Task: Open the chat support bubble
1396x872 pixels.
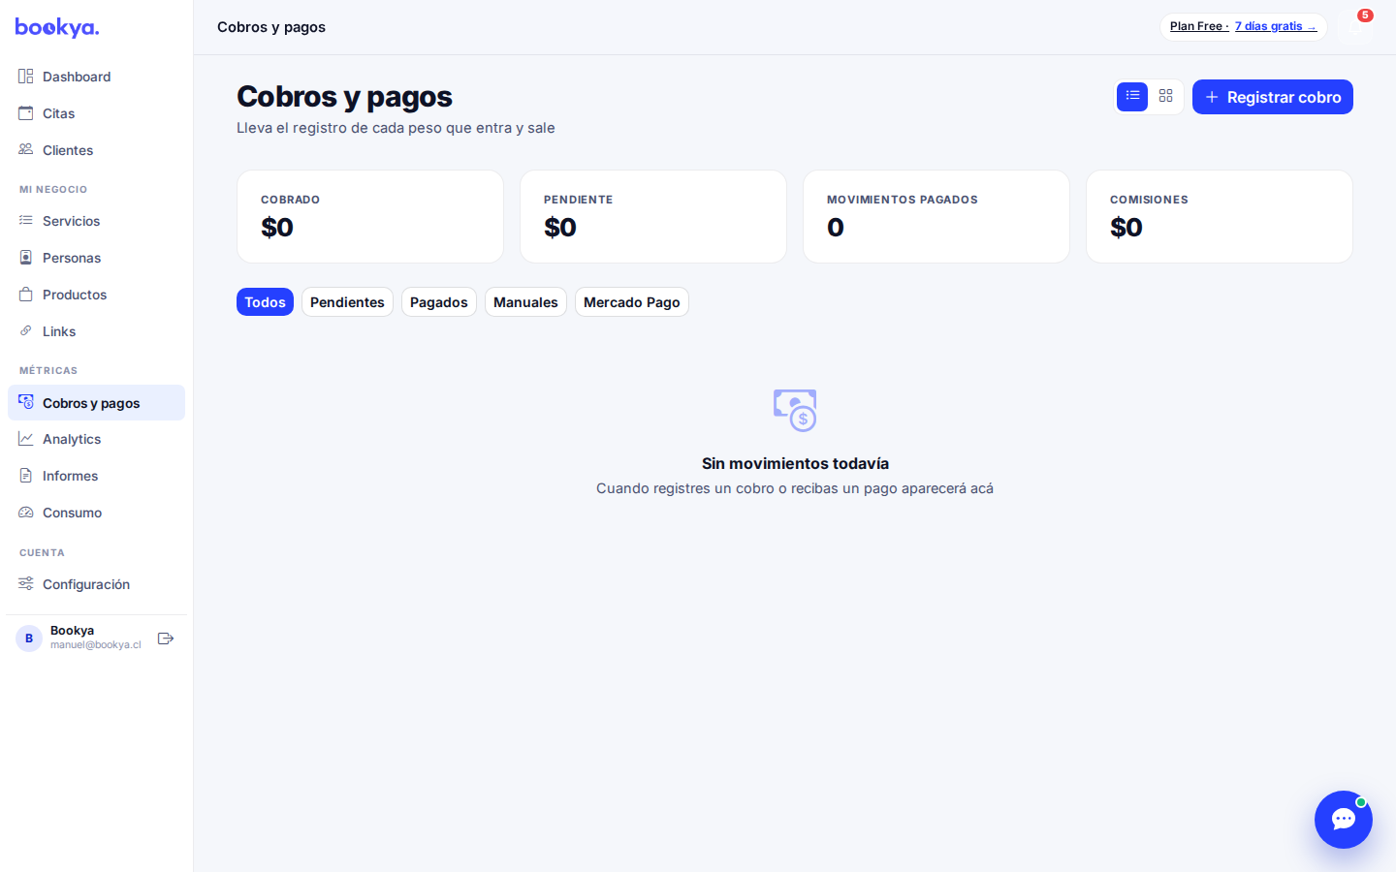Action: click(1344, 820)
